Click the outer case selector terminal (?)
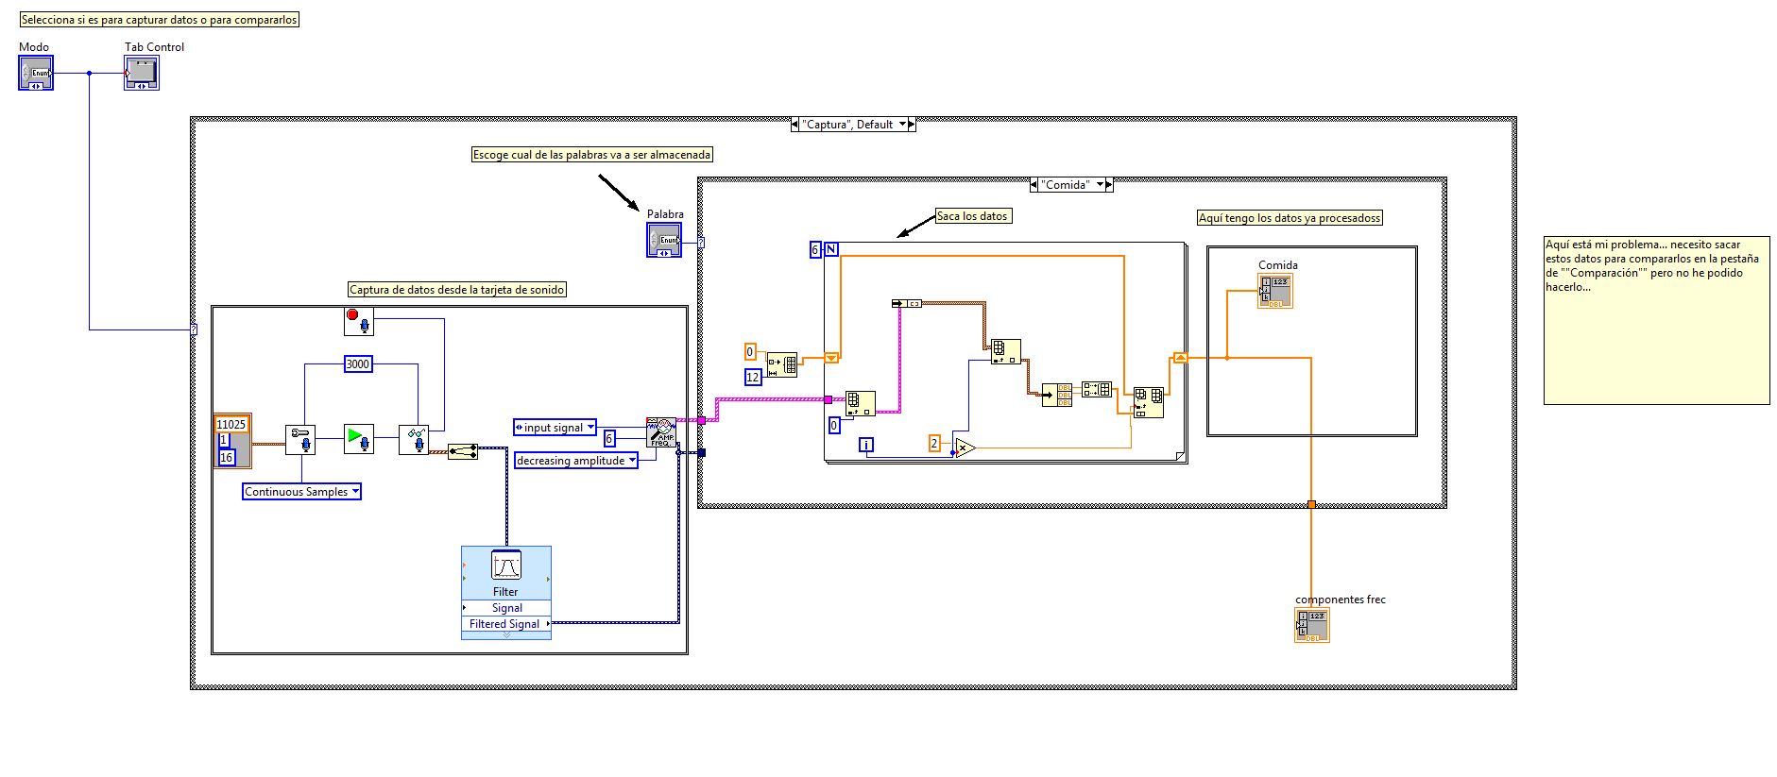The image size is (1777, 777). (194, 329)
